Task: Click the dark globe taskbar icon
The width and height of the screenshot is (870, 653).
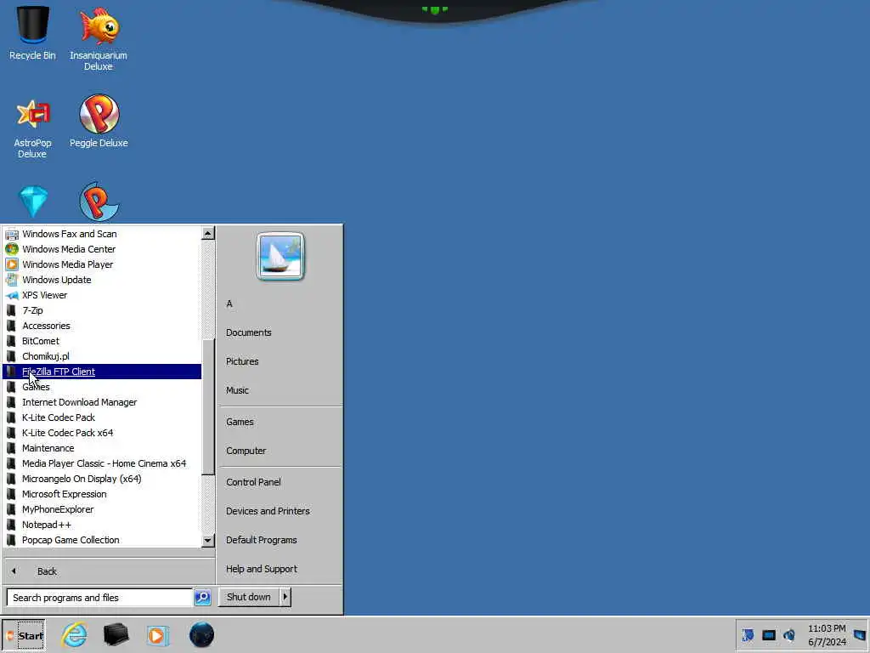Action: pyautogui.click(x=201, y=634)
